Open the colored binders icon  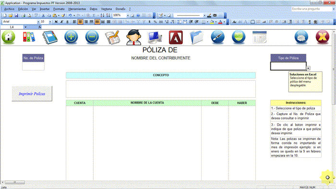click(29, 37)
